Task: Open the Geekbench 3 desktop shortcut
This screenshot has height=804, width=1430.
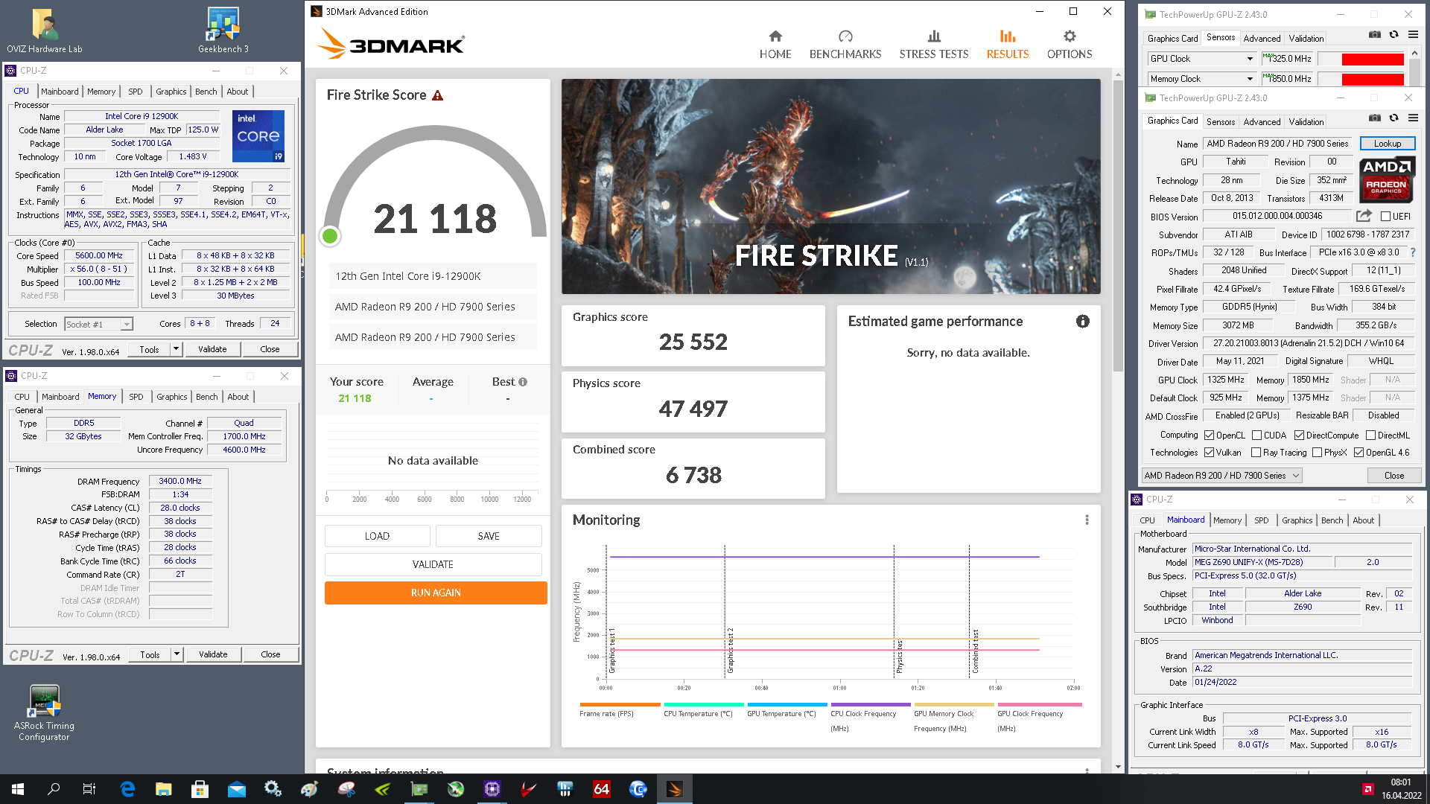Action: pyautogui.click(x=223, y=31)
